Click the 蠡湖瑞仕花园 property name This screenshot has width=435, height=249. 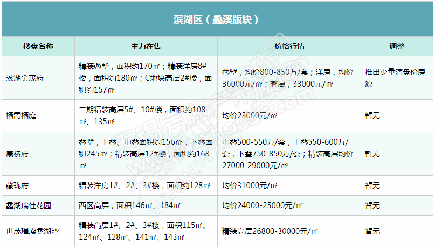point(29,205)
